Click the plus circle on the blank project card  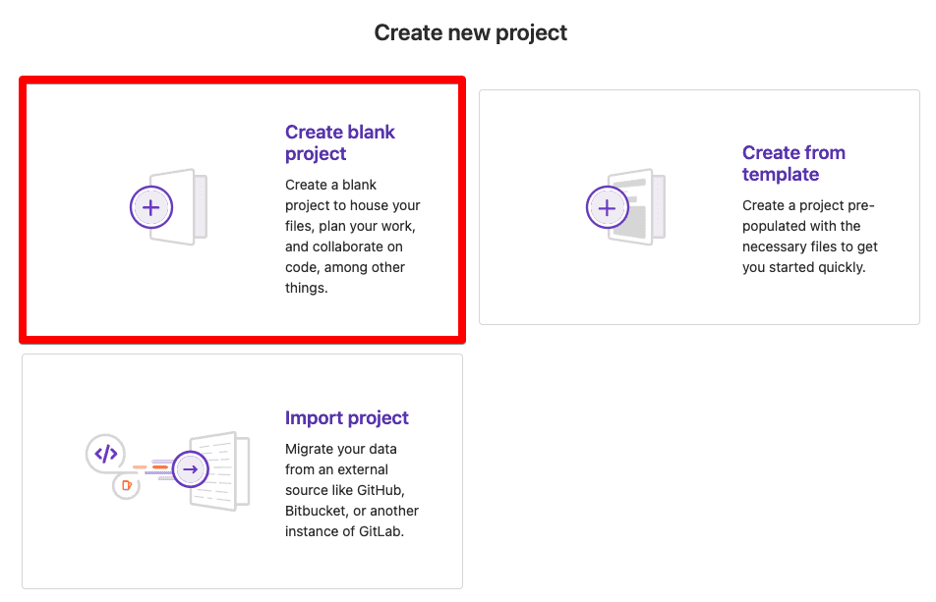tap(151, 207)
